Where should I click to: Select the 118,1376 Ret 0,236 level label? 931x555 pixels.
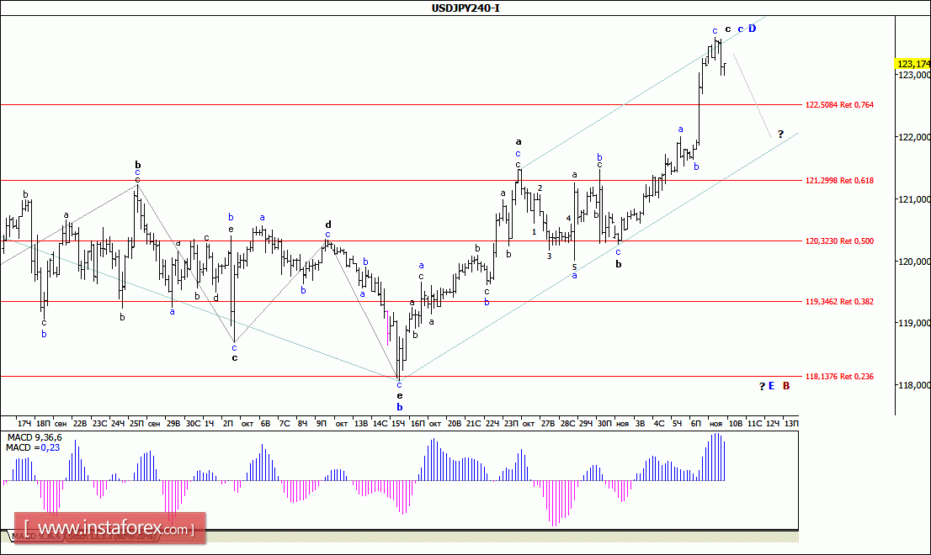(x=839, y=376)
